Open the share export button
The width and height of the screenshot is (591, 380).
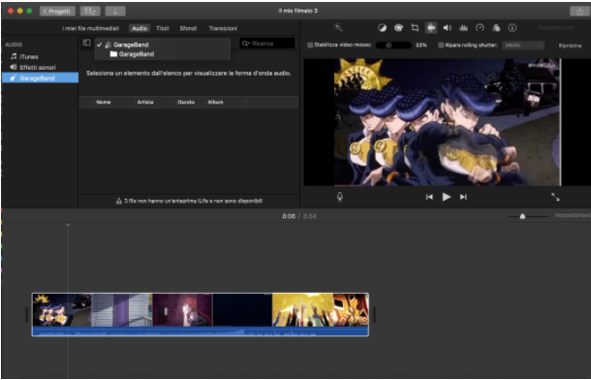coord(579,12)
